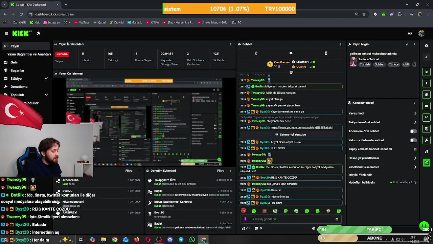Expand Hedeflerinizi belirleyin goals
Image resolution: width=433 pixels, height=244 pixels.
415,183
